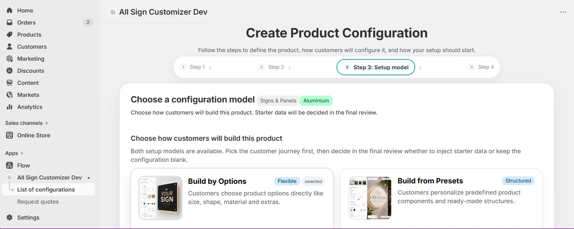The width and height of the screenshot is (574, 229).
Task: Click the Aluminium tag
Action: pos(316,101)
